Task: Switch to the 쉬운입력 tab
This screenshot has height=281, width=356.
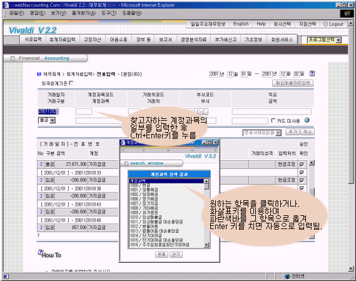Action: click(33, 39)
